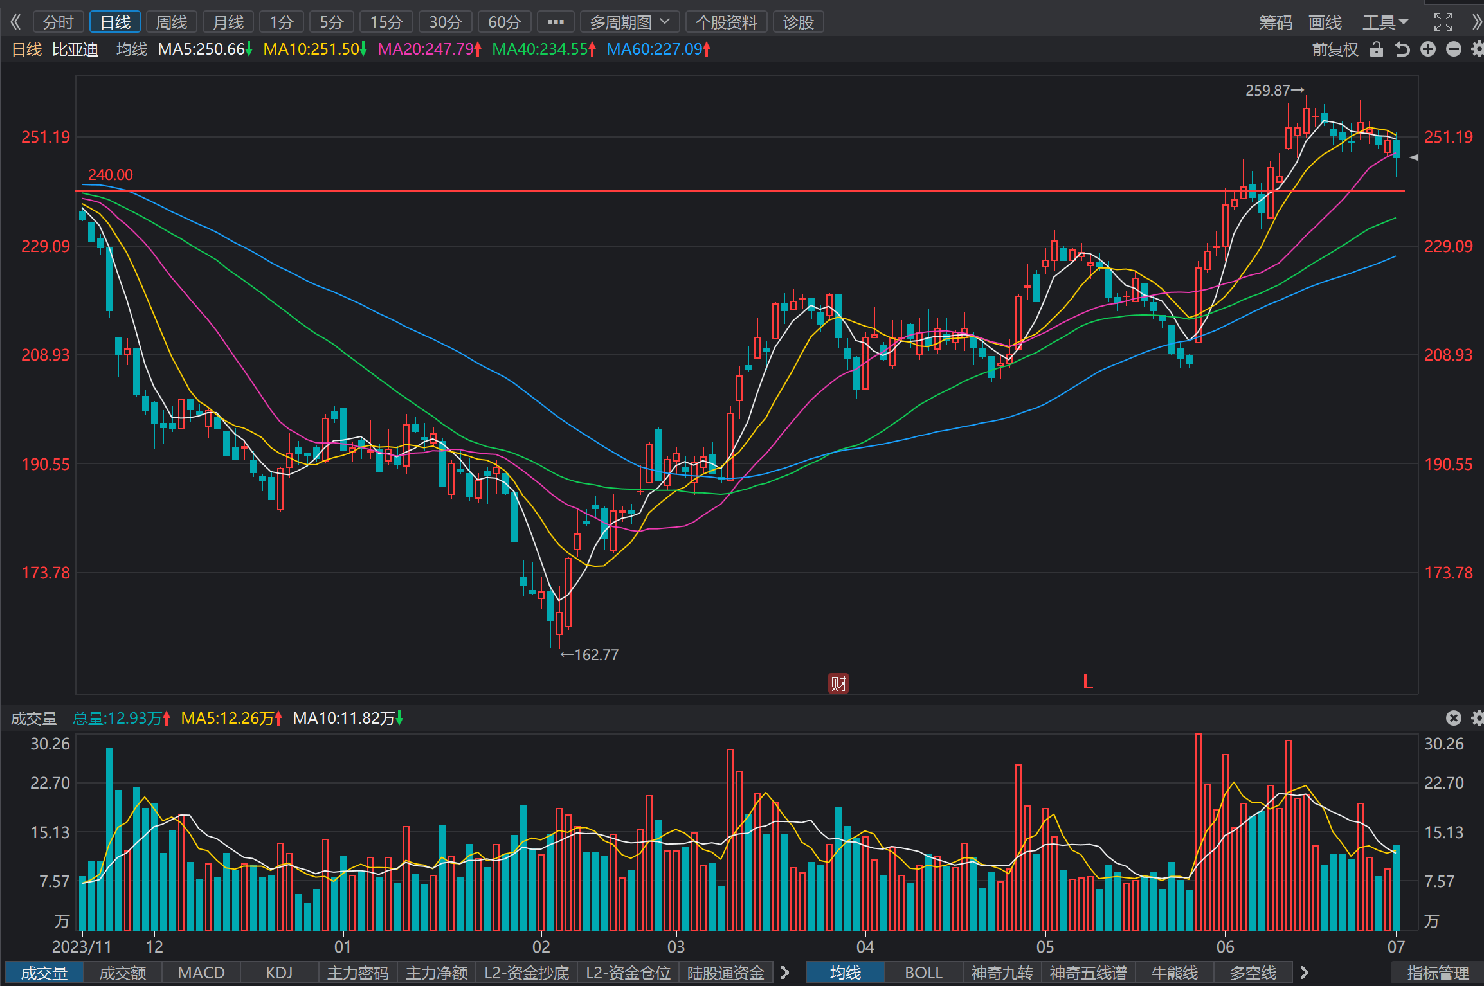
Task: Select 均线 moving average overlay
Action: (846, 973)
